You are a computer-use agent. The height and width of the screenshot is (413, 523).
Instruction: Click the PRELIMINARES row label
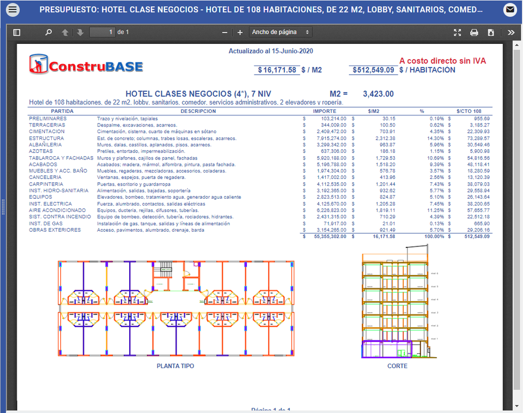coord(48,119)
